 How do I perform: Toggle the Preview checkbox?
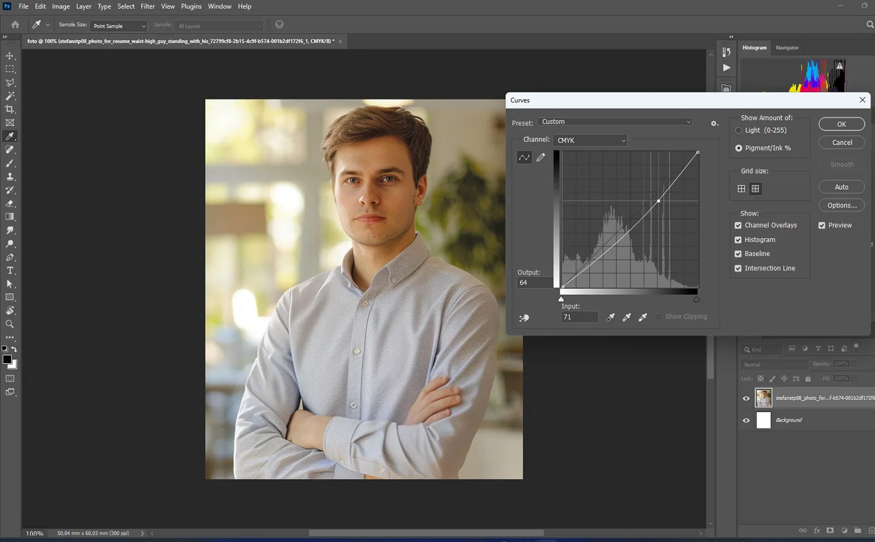pos(822,225)
